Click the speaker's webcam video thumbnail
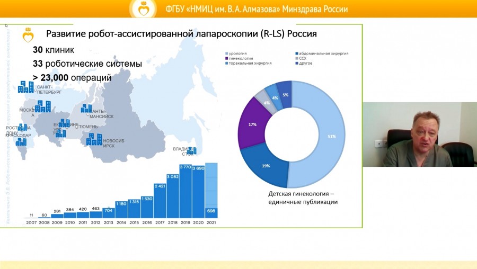The height and width of the screenshot is (269, 477). [419, 134]
